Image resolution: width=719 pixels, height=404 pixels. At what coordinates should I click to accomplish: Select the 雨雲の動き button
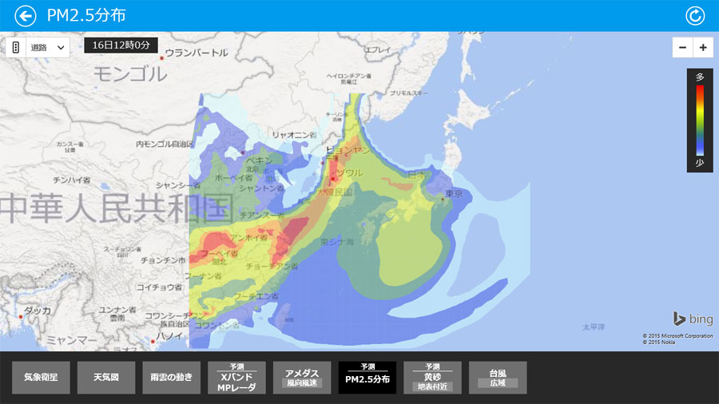pyautogui.click(x=172, y=378)
